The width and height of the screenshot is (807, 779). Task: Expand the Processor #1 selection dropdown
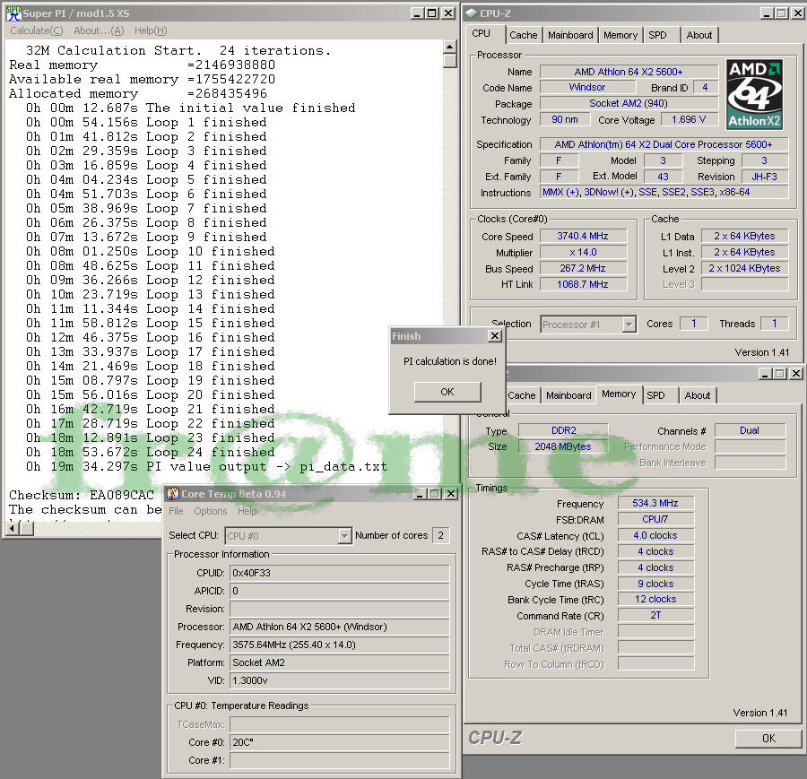[629, 325]
